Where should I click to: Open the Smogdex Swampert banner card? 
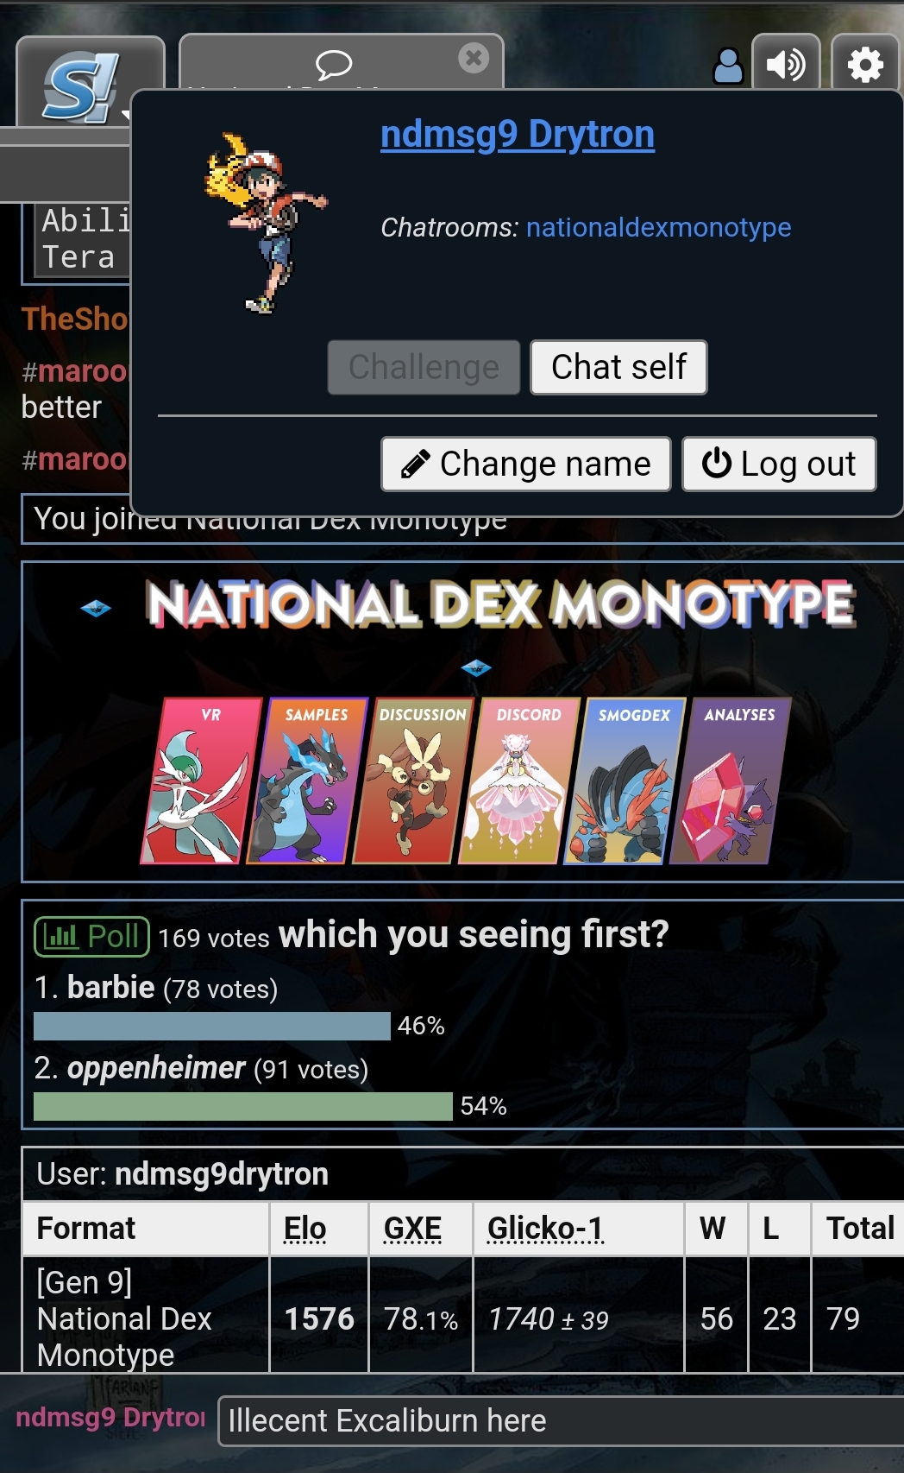(624, 781)
